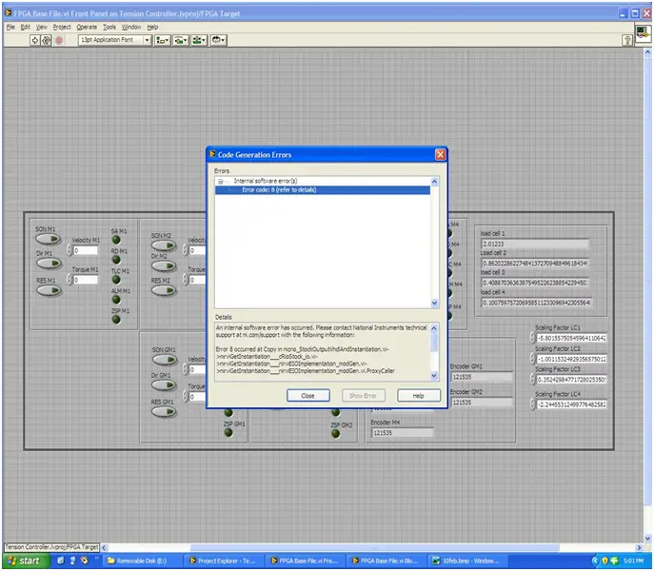Click the ZSP GM2 LED indicator
Image resolution: width=654 pixels, height=571 pixels.
click(336, 433)
